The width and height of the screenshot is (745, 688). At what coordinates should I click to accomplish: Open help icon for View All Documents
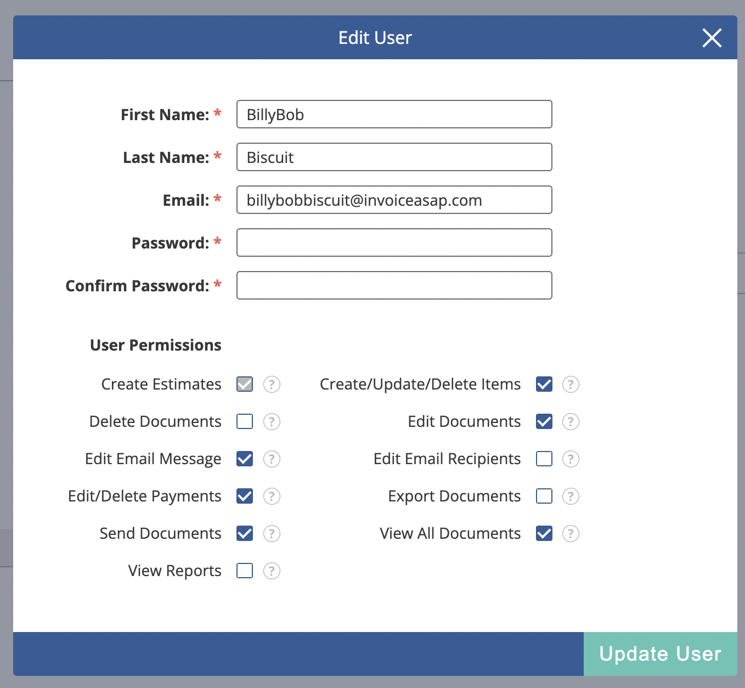coord(571,533)
